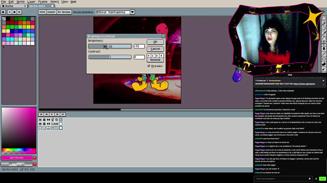Select the Contour tool
Viewport: 327px width, 183px height.
[324, 64]
